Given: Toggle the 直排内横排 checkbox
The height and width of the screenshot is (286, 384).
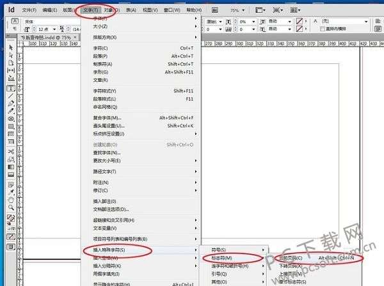Looking at the screenshot, I should coord(323,29).
